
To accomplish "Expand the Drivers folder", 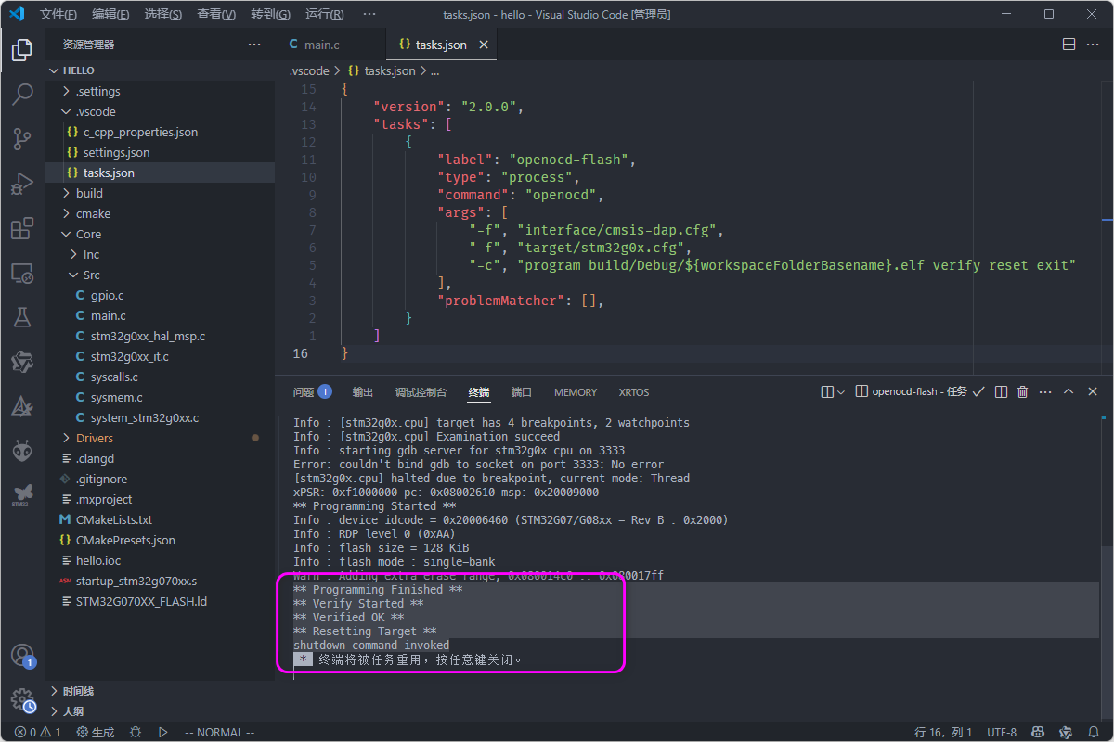I will [x=160, y=438].
